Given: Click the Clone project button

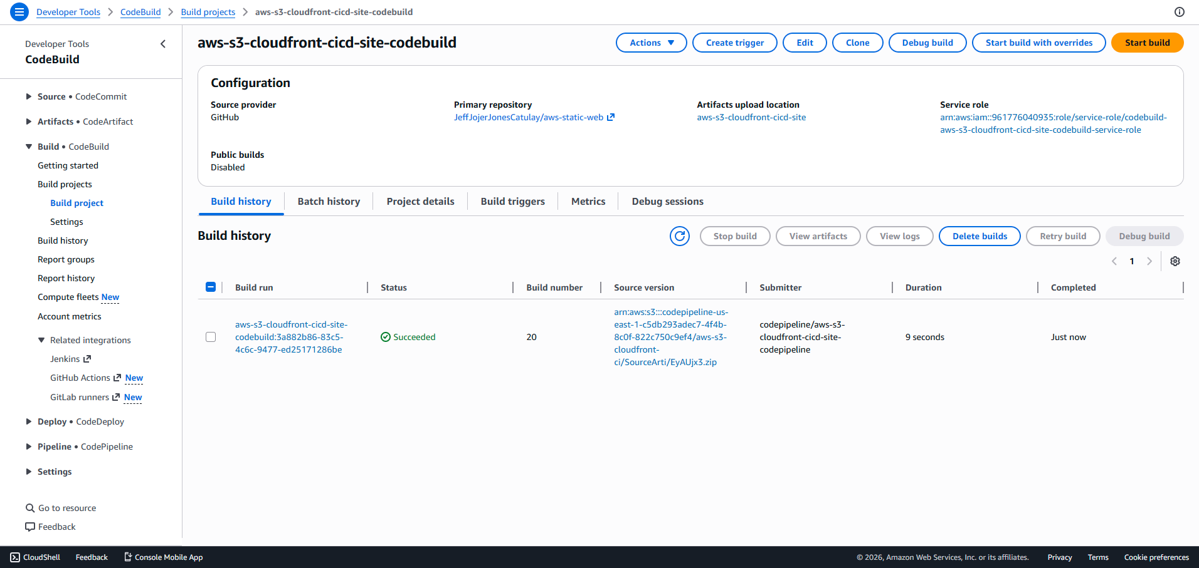Looking at the screenshot, I should tap(857, 43).
